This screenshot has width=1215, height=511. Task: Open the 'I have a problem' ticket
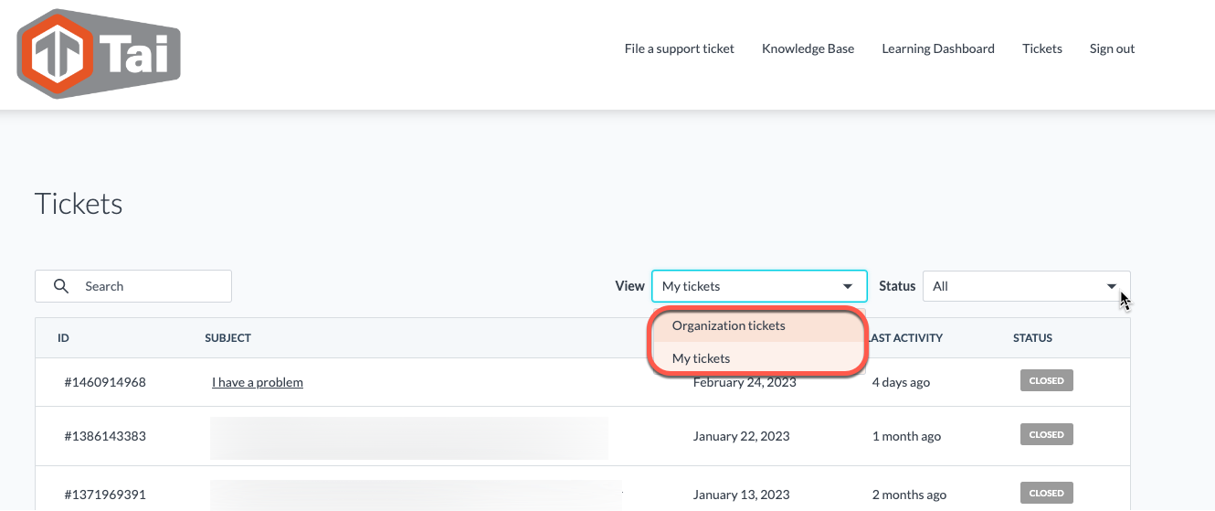(x=257, y=382)
